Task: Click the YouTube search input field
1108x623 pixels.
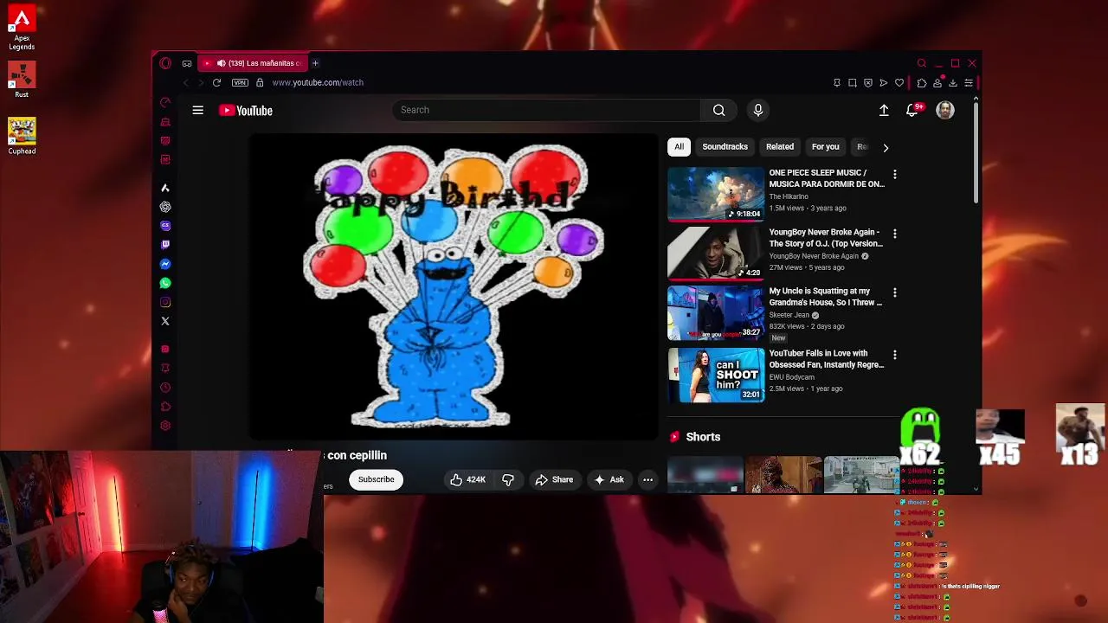Action: (x=546, y=110)
